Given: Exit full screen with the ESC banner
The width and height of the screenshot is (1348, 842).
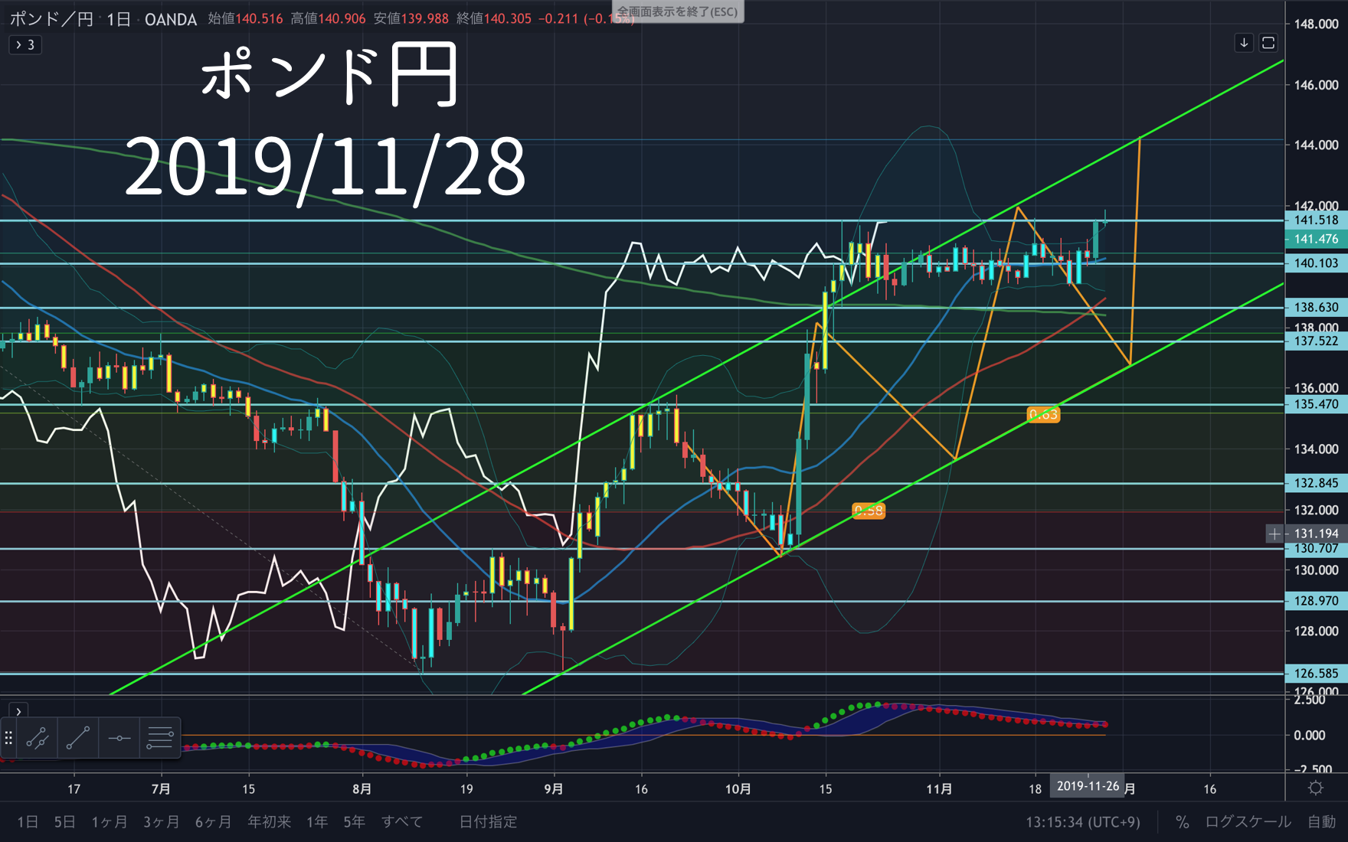Looking at the screenshot, I should pyautogui.click(x=678, y=11).
